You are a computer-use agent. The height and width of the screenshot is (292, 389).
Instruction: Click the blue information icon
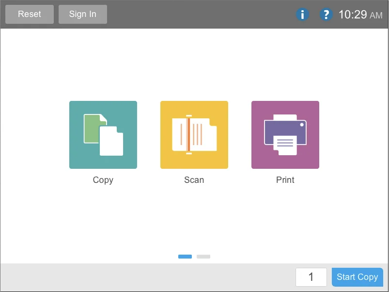pyautogui.click(x=302, y=15)
